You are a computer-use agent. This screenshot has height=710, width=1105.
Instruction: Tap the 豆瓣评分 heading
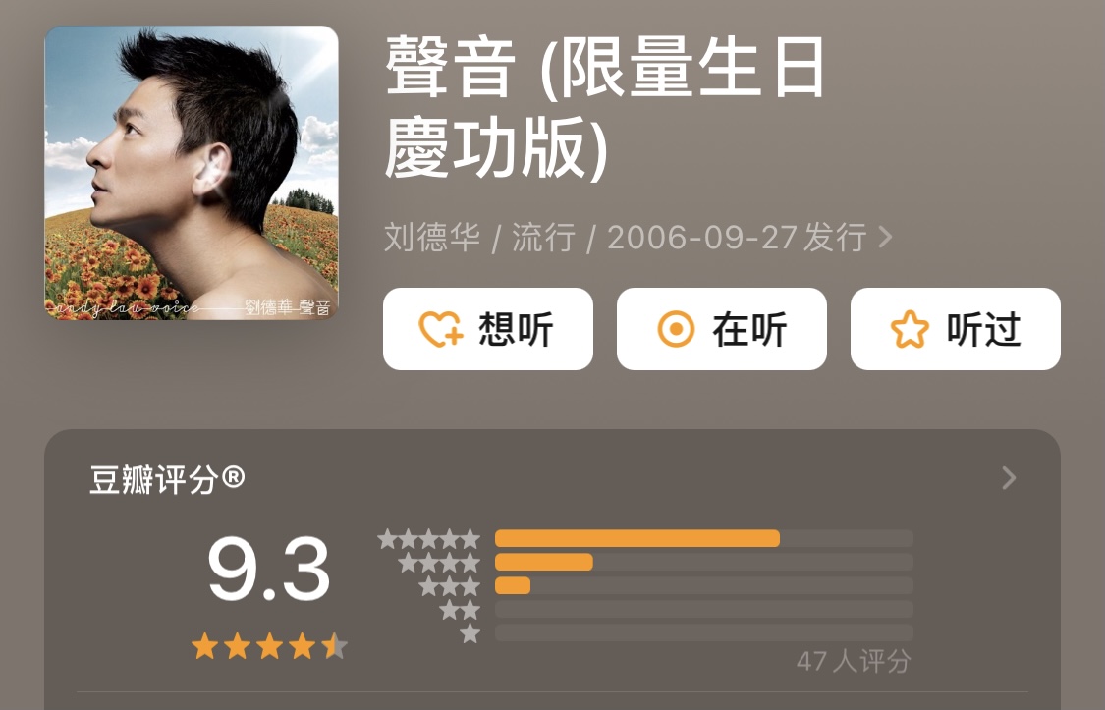click(x=167, y=479)
